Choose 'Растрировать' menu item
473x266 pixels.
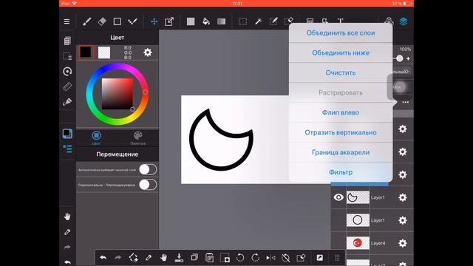point(341,92)
